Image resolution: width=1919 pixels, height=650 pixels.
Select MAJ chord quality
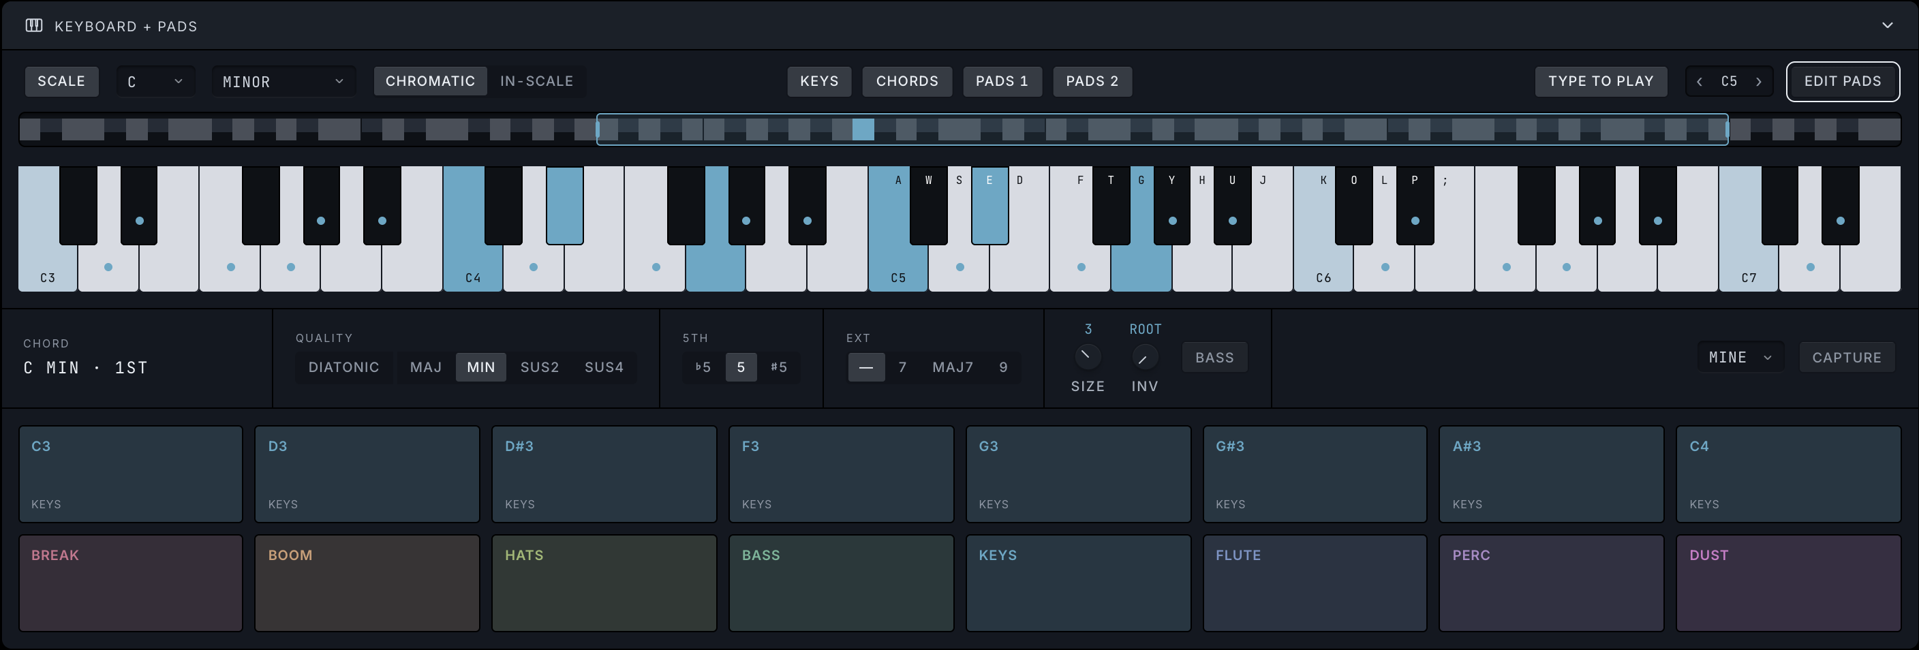click(425, 367)
